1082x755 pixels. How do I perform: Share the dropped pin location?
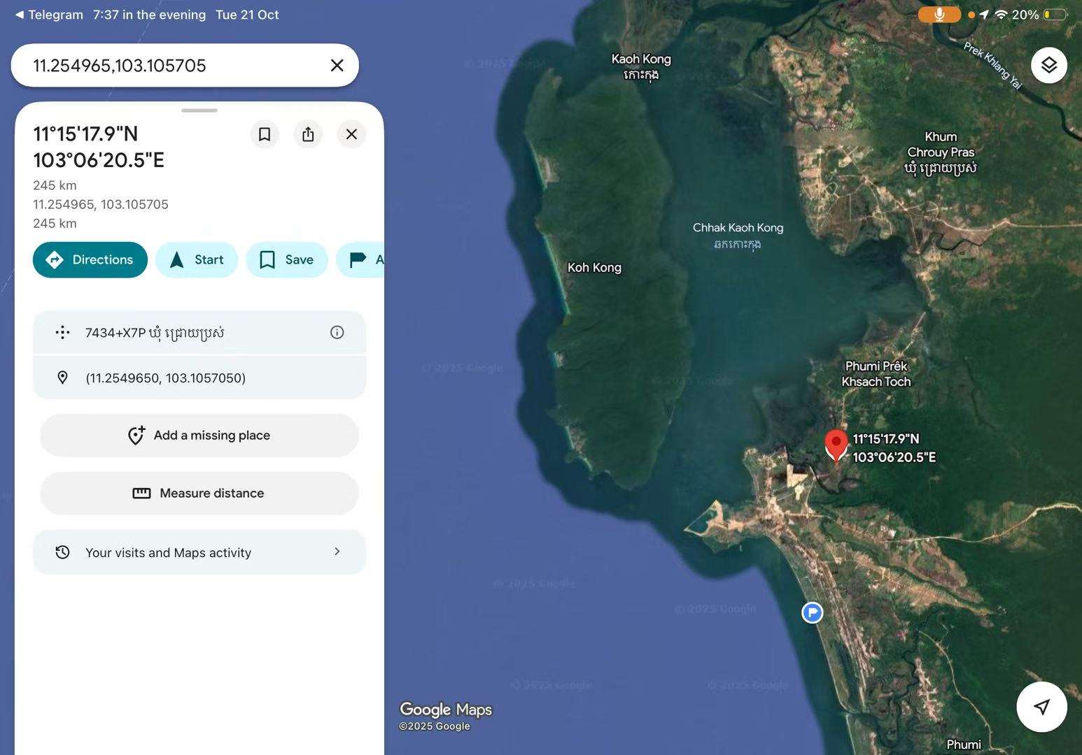[308, 134]
